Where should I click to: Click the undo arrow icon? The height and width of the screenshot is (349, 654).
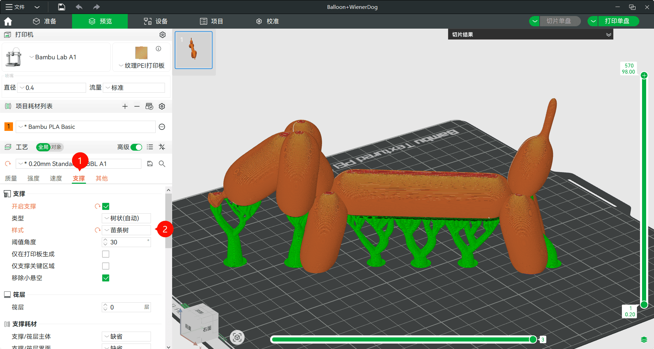click(x=79, y=7)
